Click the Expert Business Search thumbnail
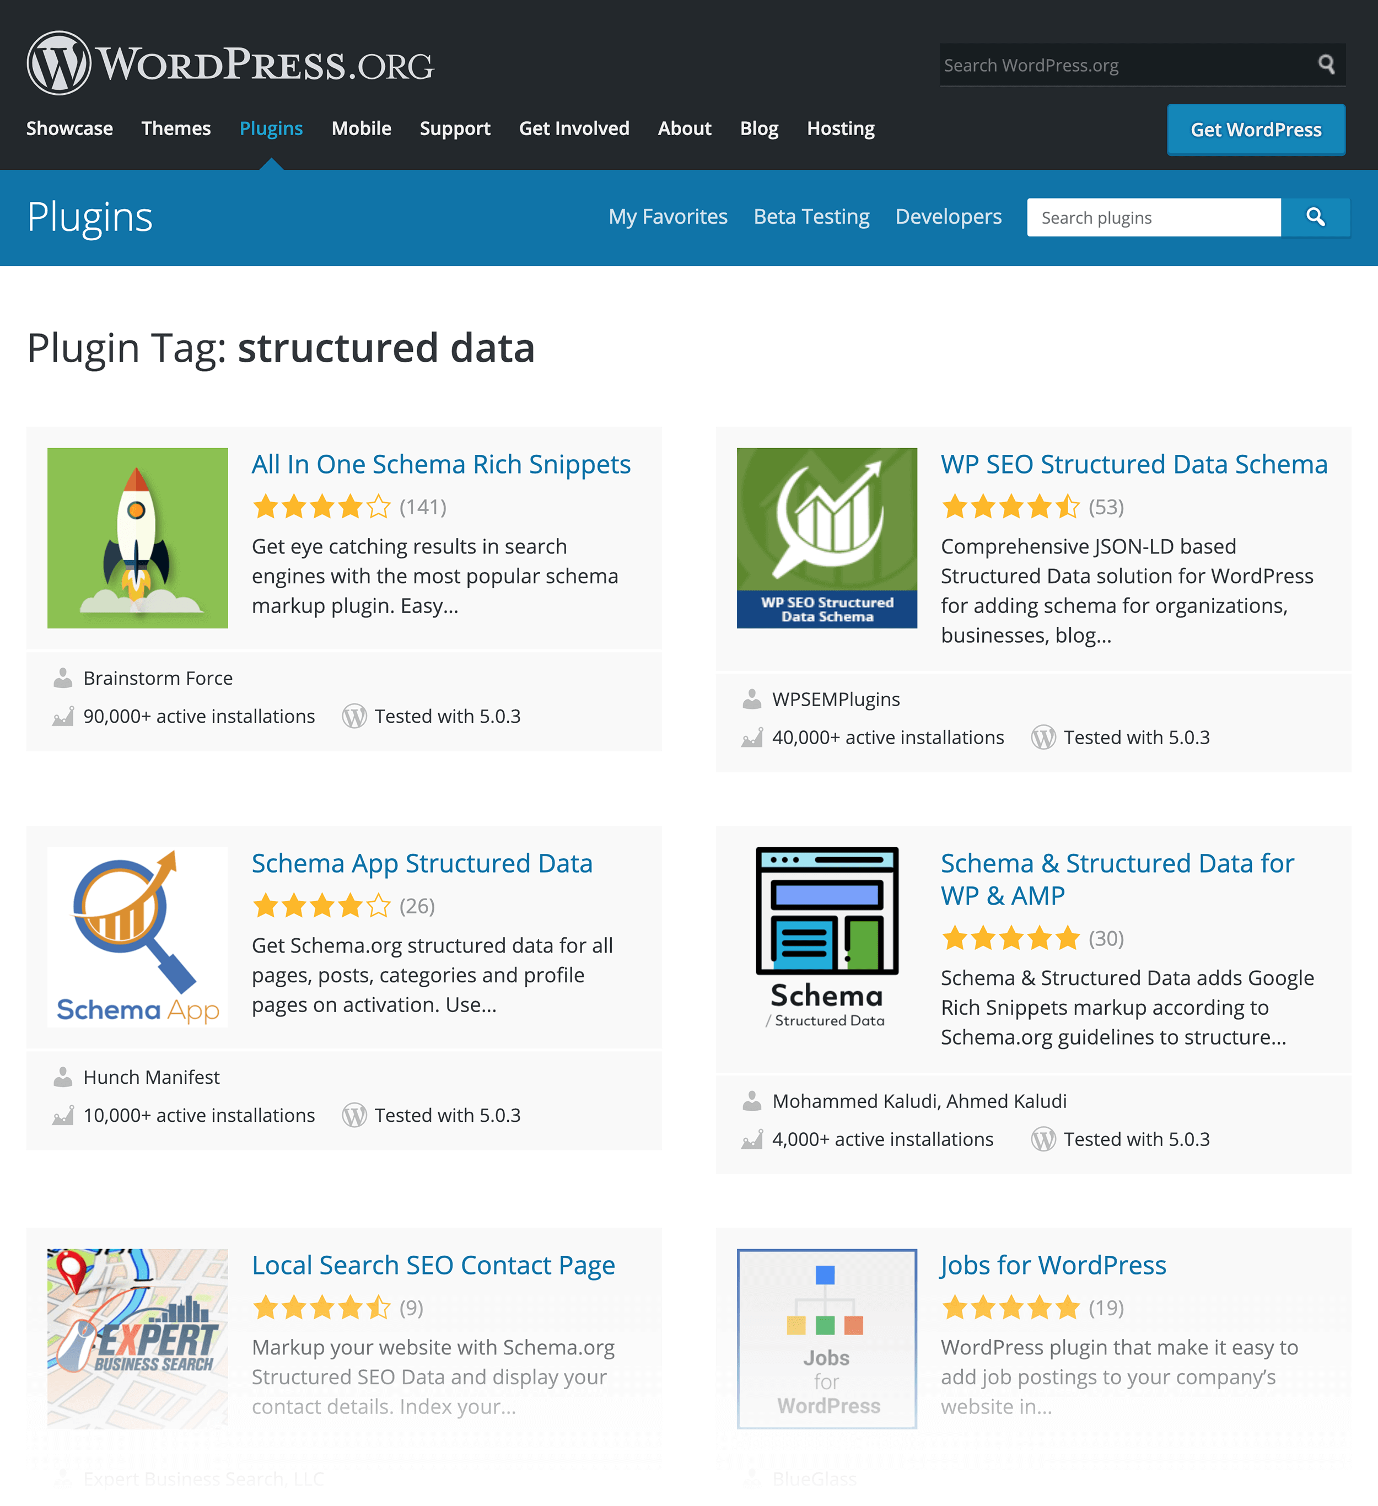The height and width of the screenshot is (1506, 1378). point(137,1338)
